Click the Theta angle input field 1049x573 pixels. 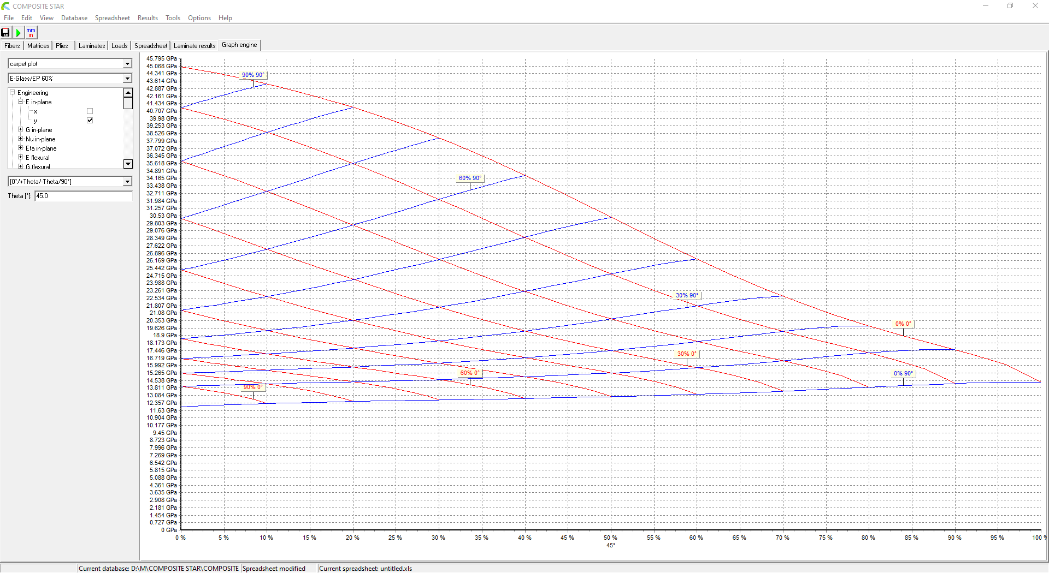83,196
